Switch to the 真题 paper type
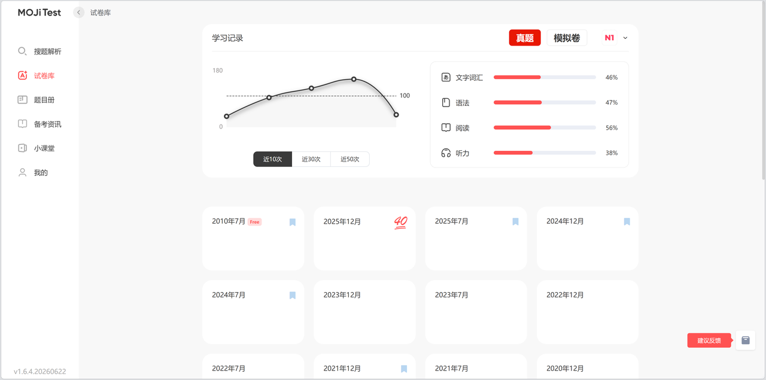The image size is (766, 380). 525,38
